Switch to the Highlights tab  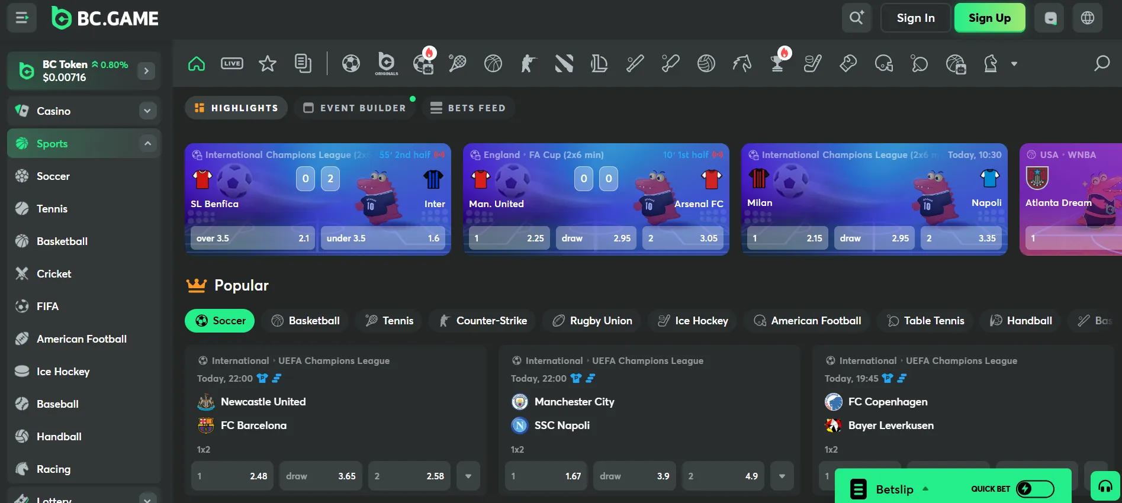pyautogui.click(x=236, y=108)
